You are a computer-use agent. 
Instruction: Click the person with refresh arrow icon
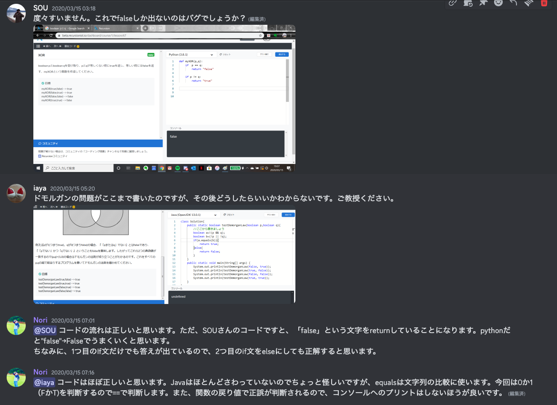click(x=468, y=3)
